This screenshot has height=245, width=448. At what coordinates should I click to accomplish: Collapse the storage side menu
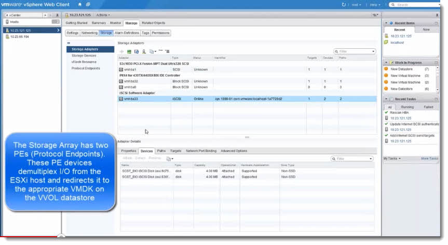pos(69,43)
